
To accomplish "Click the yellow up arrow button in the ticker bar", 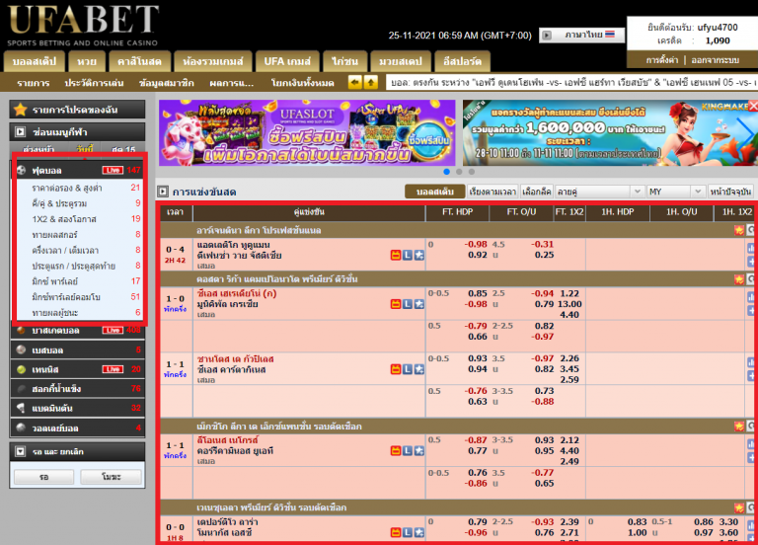I will (370, 82).
